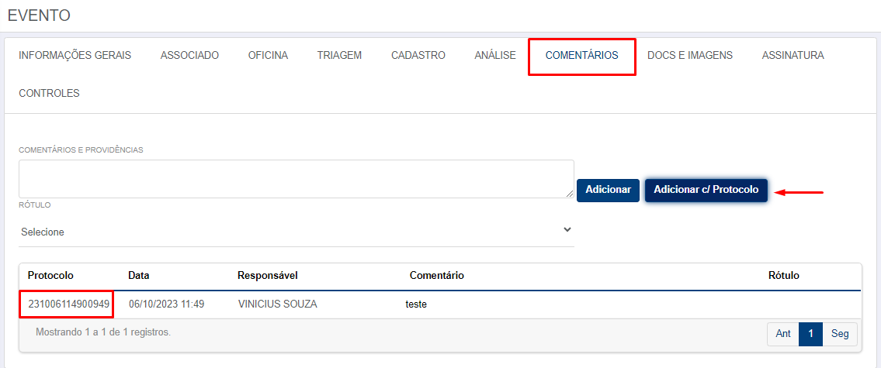Click the Mostrando 1 a 1 de 1 registros text
881x368 pixels.
[102, 332]
